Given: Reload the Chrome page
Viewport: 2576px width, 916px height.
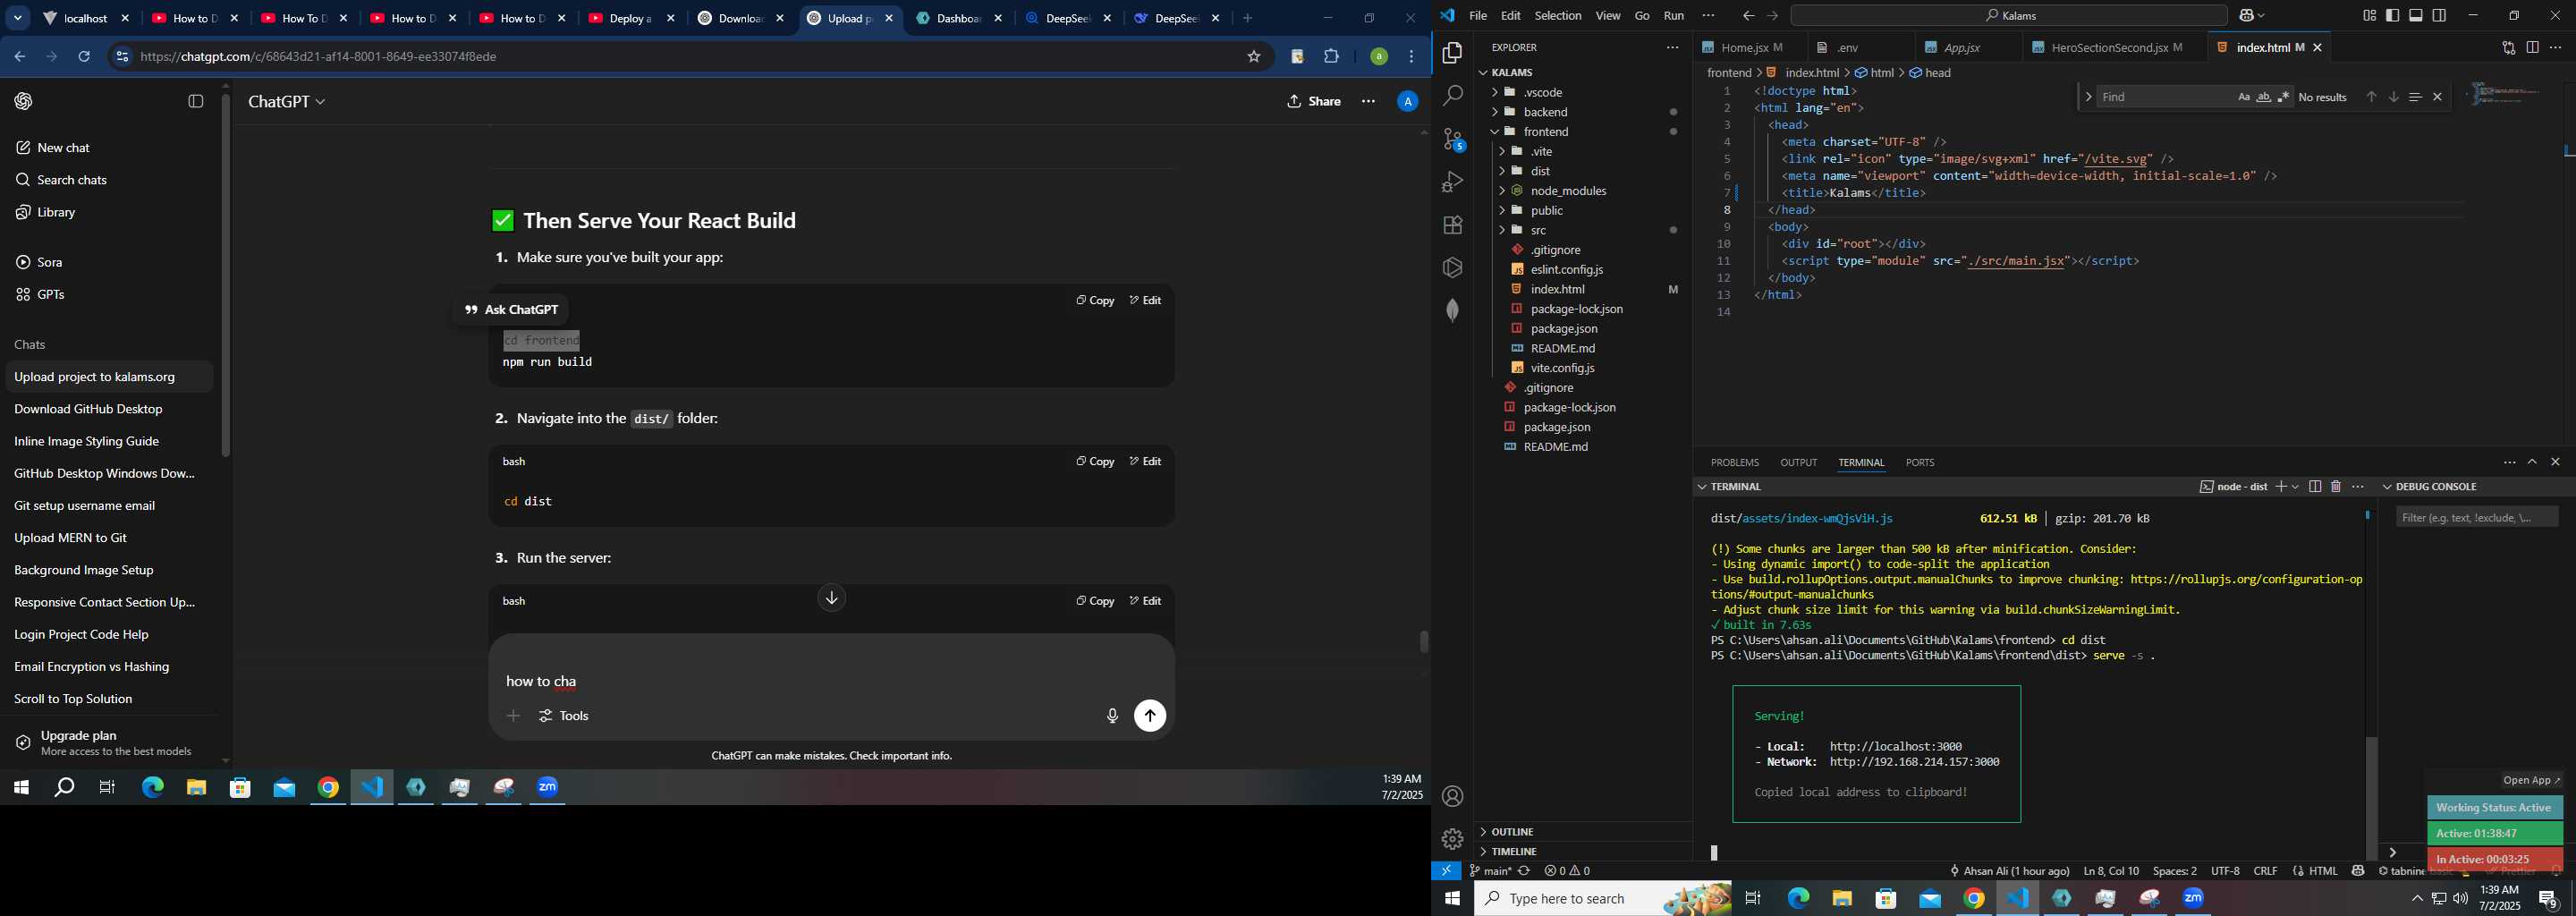Looking at the screenshot, I should [x=84, y=57].
